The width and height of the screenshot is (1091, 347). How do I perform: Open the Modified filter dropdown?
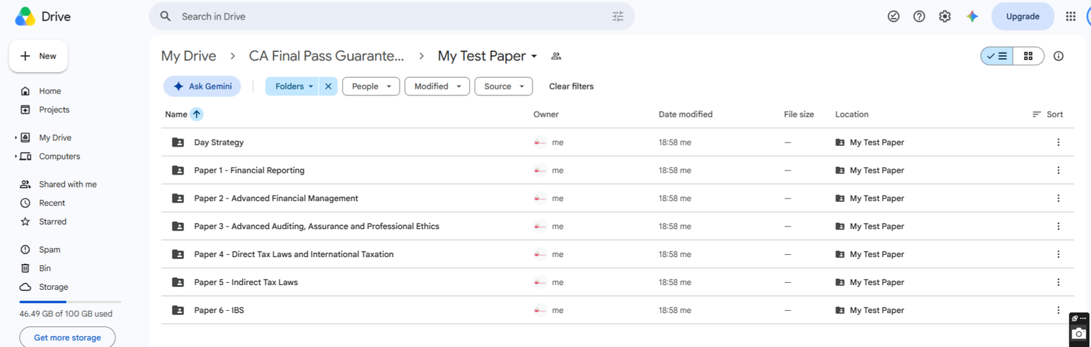click(437, 86)
